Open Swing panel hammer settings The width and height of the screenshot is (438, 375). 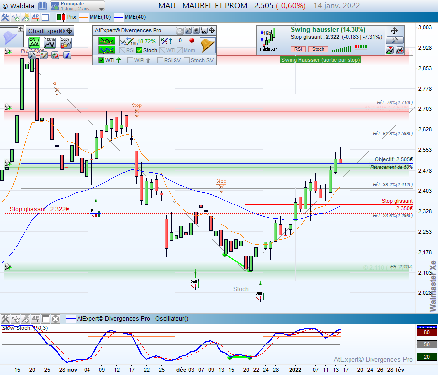tap(394, 40)
